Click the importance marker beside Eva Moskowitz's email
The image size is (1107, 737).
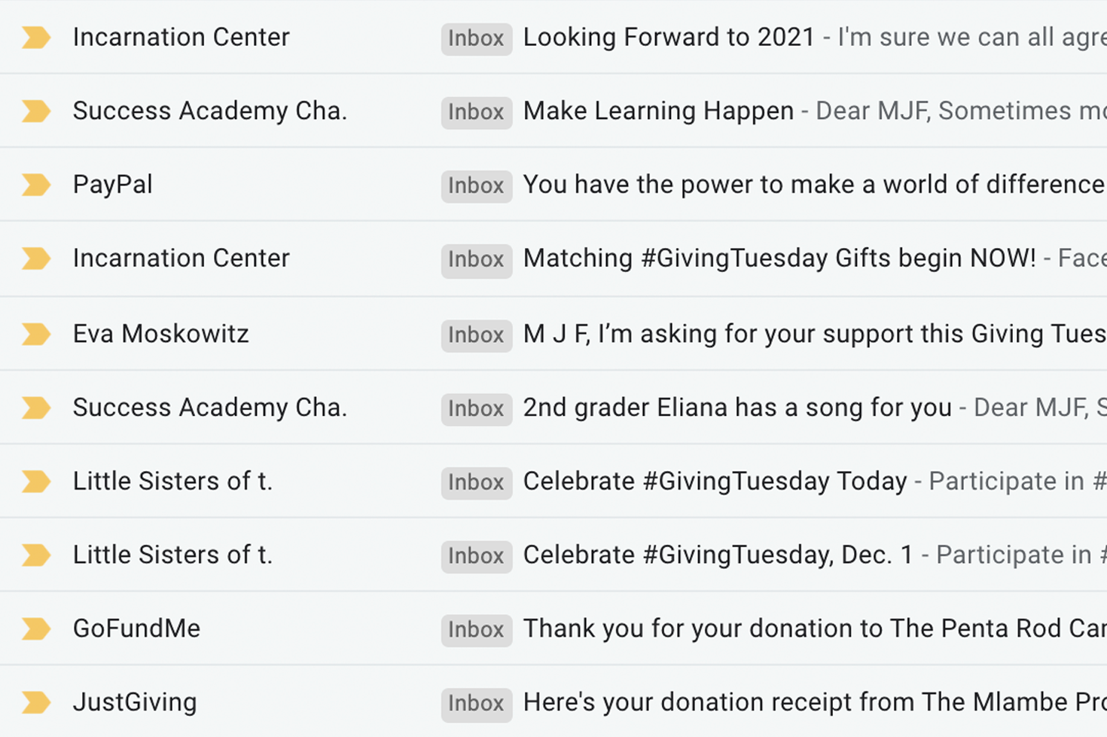tap(35, 333)
